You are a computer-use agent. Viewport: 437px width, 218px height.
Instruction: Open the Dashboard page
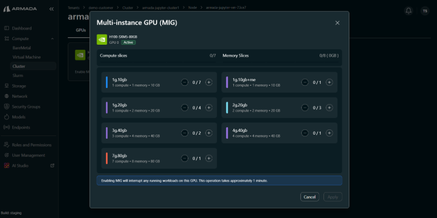point(22,28)
